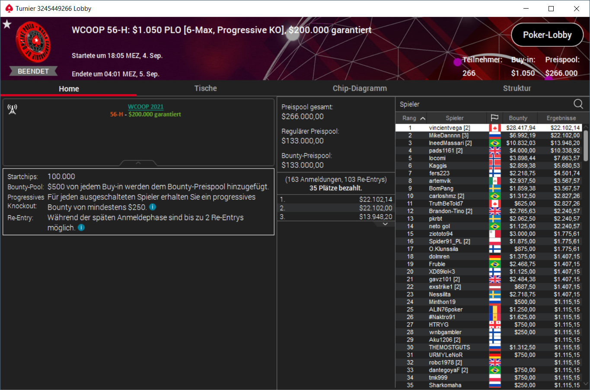Click the flag column header icon
Image resolution: width=590 pixels, height=390 pixels.
[495, 118]
